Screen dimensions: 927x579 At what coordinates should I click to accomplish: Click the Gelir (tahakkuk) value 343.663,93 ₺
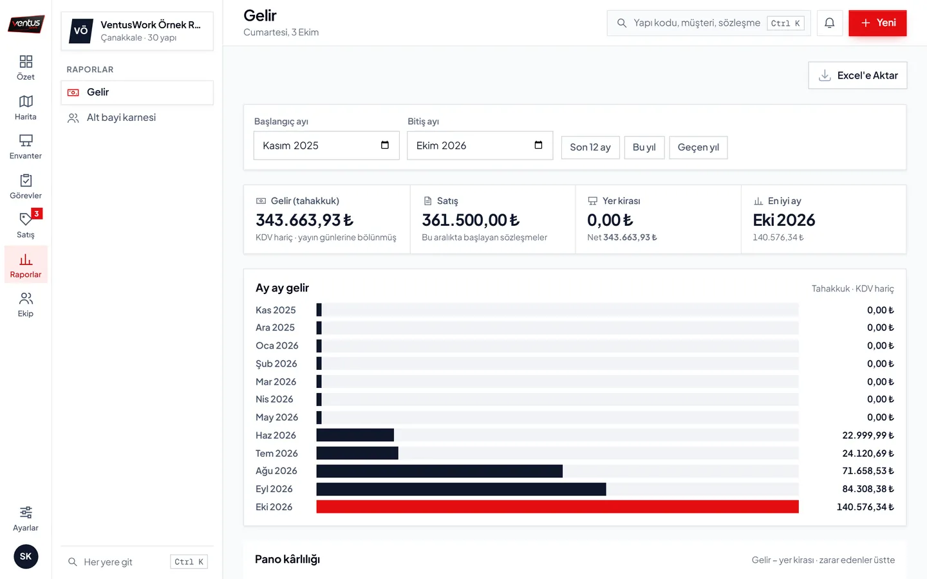coord(304,221)
